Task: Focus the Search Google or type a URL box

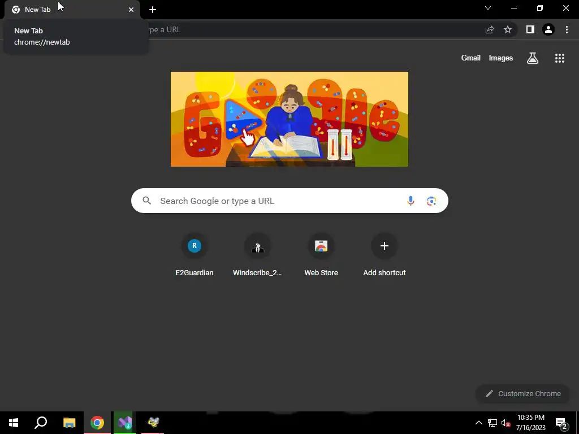Action: click(289, 201)
